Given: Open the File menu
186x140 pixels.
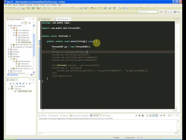Looking at the screenshot, I should 6,5.
